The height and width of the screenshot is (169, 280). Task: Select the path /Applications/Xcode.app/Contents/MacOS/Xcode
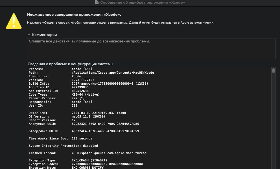tap(113, 73)
